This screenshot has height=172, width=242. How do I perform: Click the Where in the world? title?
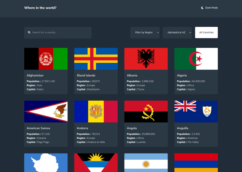pos(40,8)
